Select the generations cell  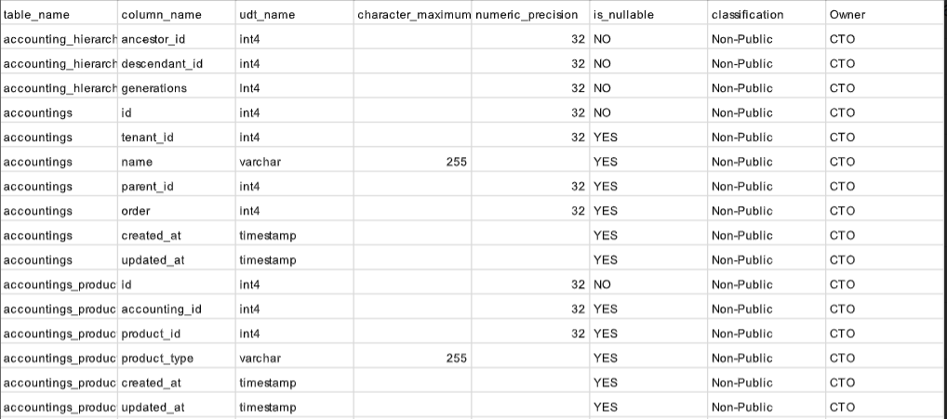[177, 88]
